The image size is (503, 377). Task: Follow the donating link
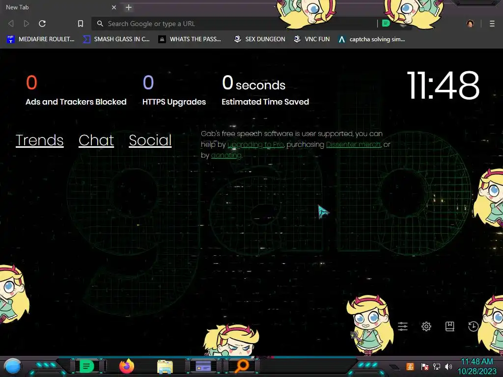tap(226, 156)
